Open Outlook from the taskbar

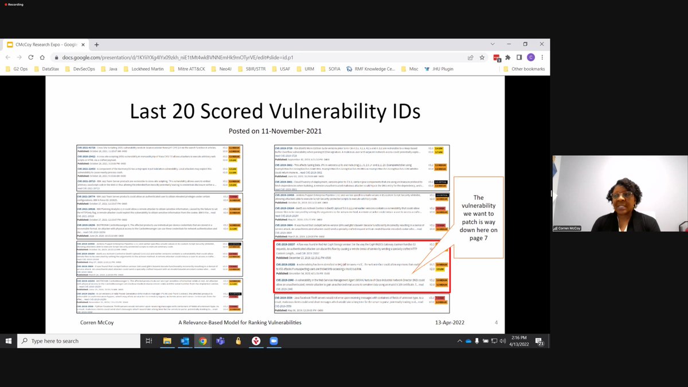[x=185, y=341]
